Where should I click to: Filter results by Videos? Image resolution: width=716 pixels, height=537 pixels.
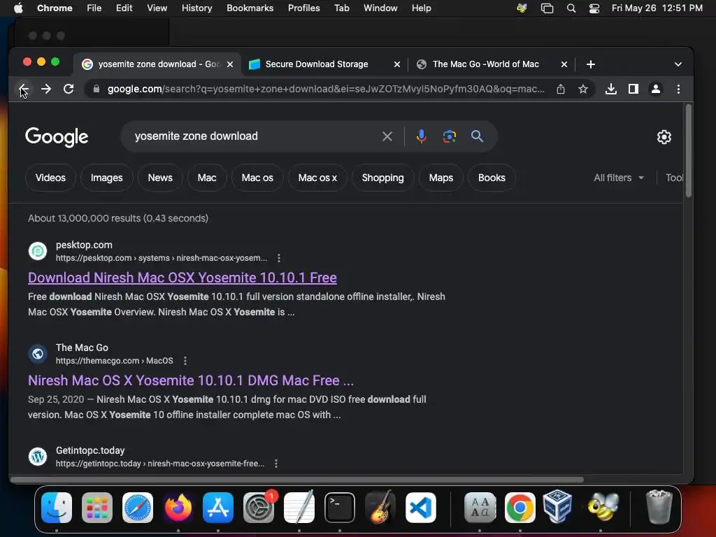pos(50,178)
